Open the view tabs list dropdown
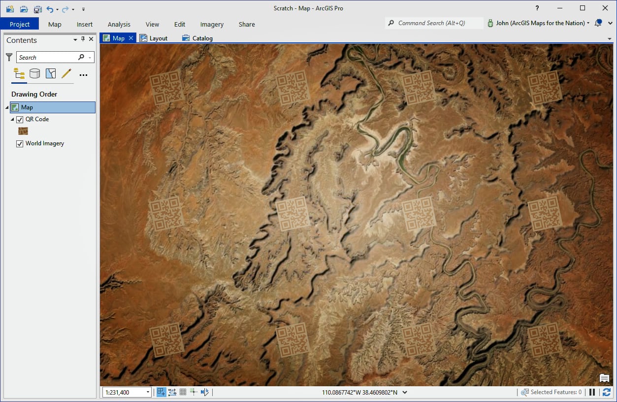This screenshot has height=402, width=617. [x=610, y=38]
